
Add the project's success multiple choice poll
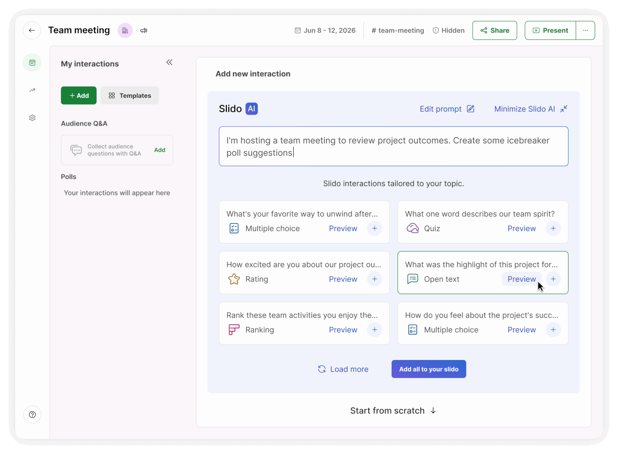[553, 330]
